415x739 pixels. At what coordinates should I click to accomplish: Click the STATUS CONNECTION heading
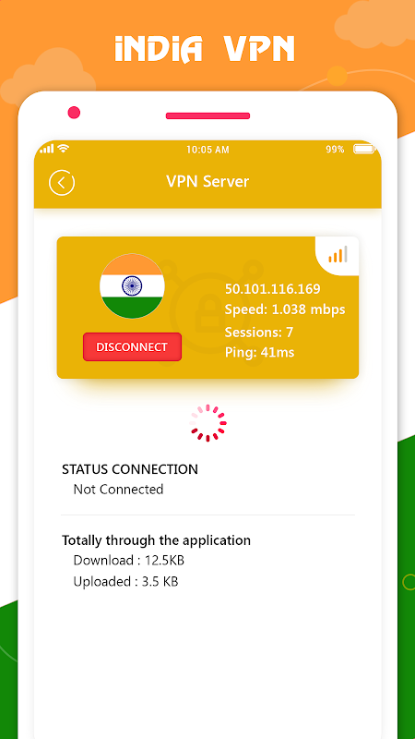click(x=130, y=469)
